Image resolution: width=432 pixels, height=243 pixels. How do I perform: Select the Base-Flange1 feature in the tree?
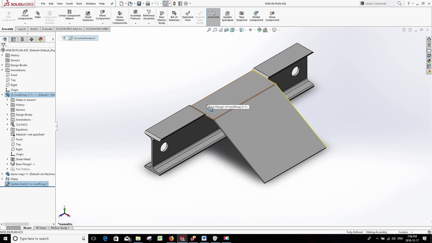25,164
